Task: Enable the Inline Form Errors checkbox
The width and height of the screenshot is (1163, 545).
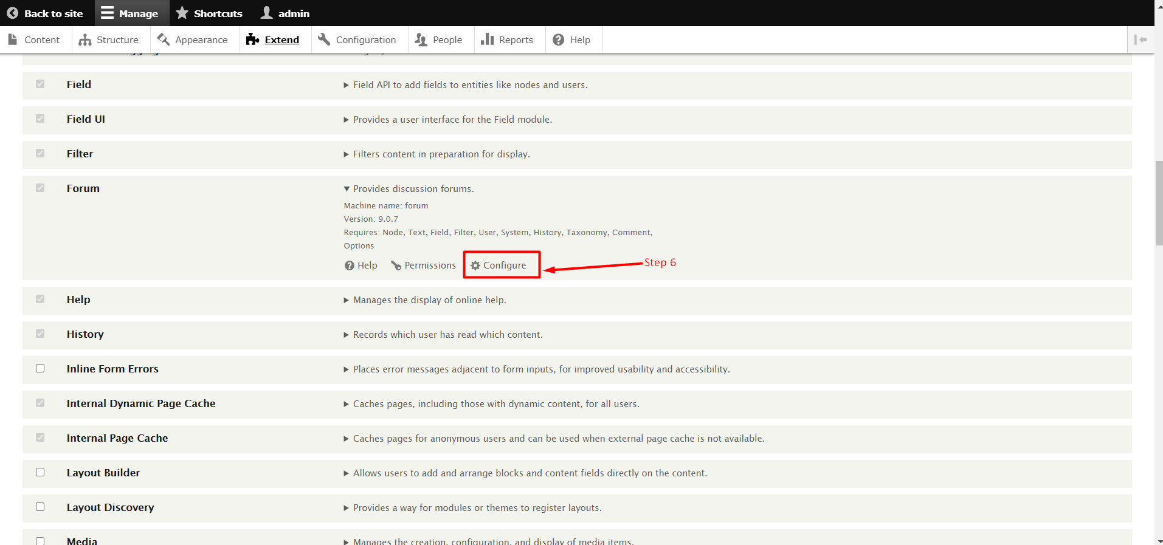Action: click(x=40, y=368)
